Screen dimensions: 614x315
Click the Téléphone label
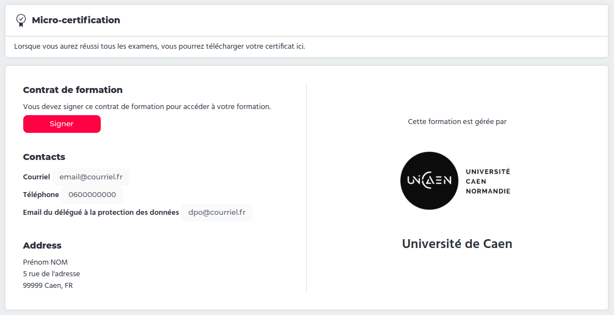[41, 194]
